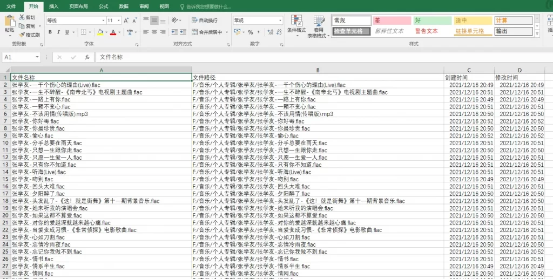This screenshot has width=553, height=279.
Task: Apply percent style with the % icon
Action: tap(251, 32)
